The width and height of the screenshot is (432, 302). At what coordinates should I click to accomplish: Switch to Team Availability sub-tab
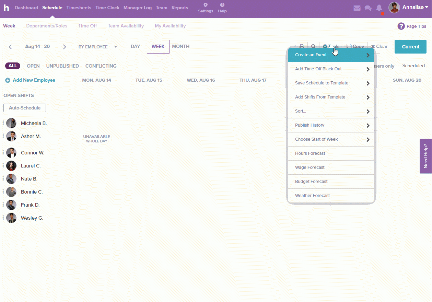pyautogui.click(x=126, y=26)
